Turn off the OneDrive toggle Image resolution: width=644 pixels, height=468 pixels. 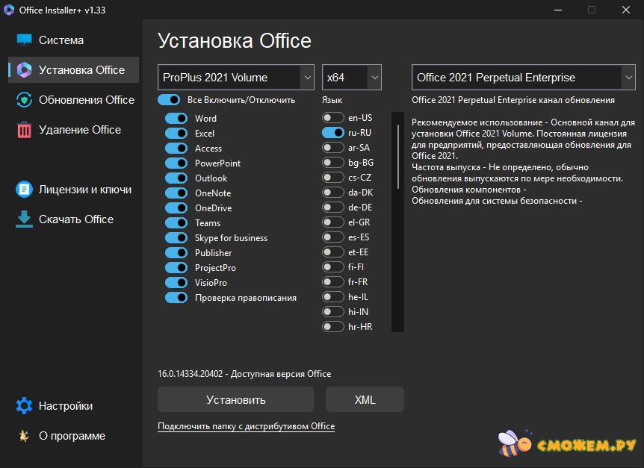176,208
